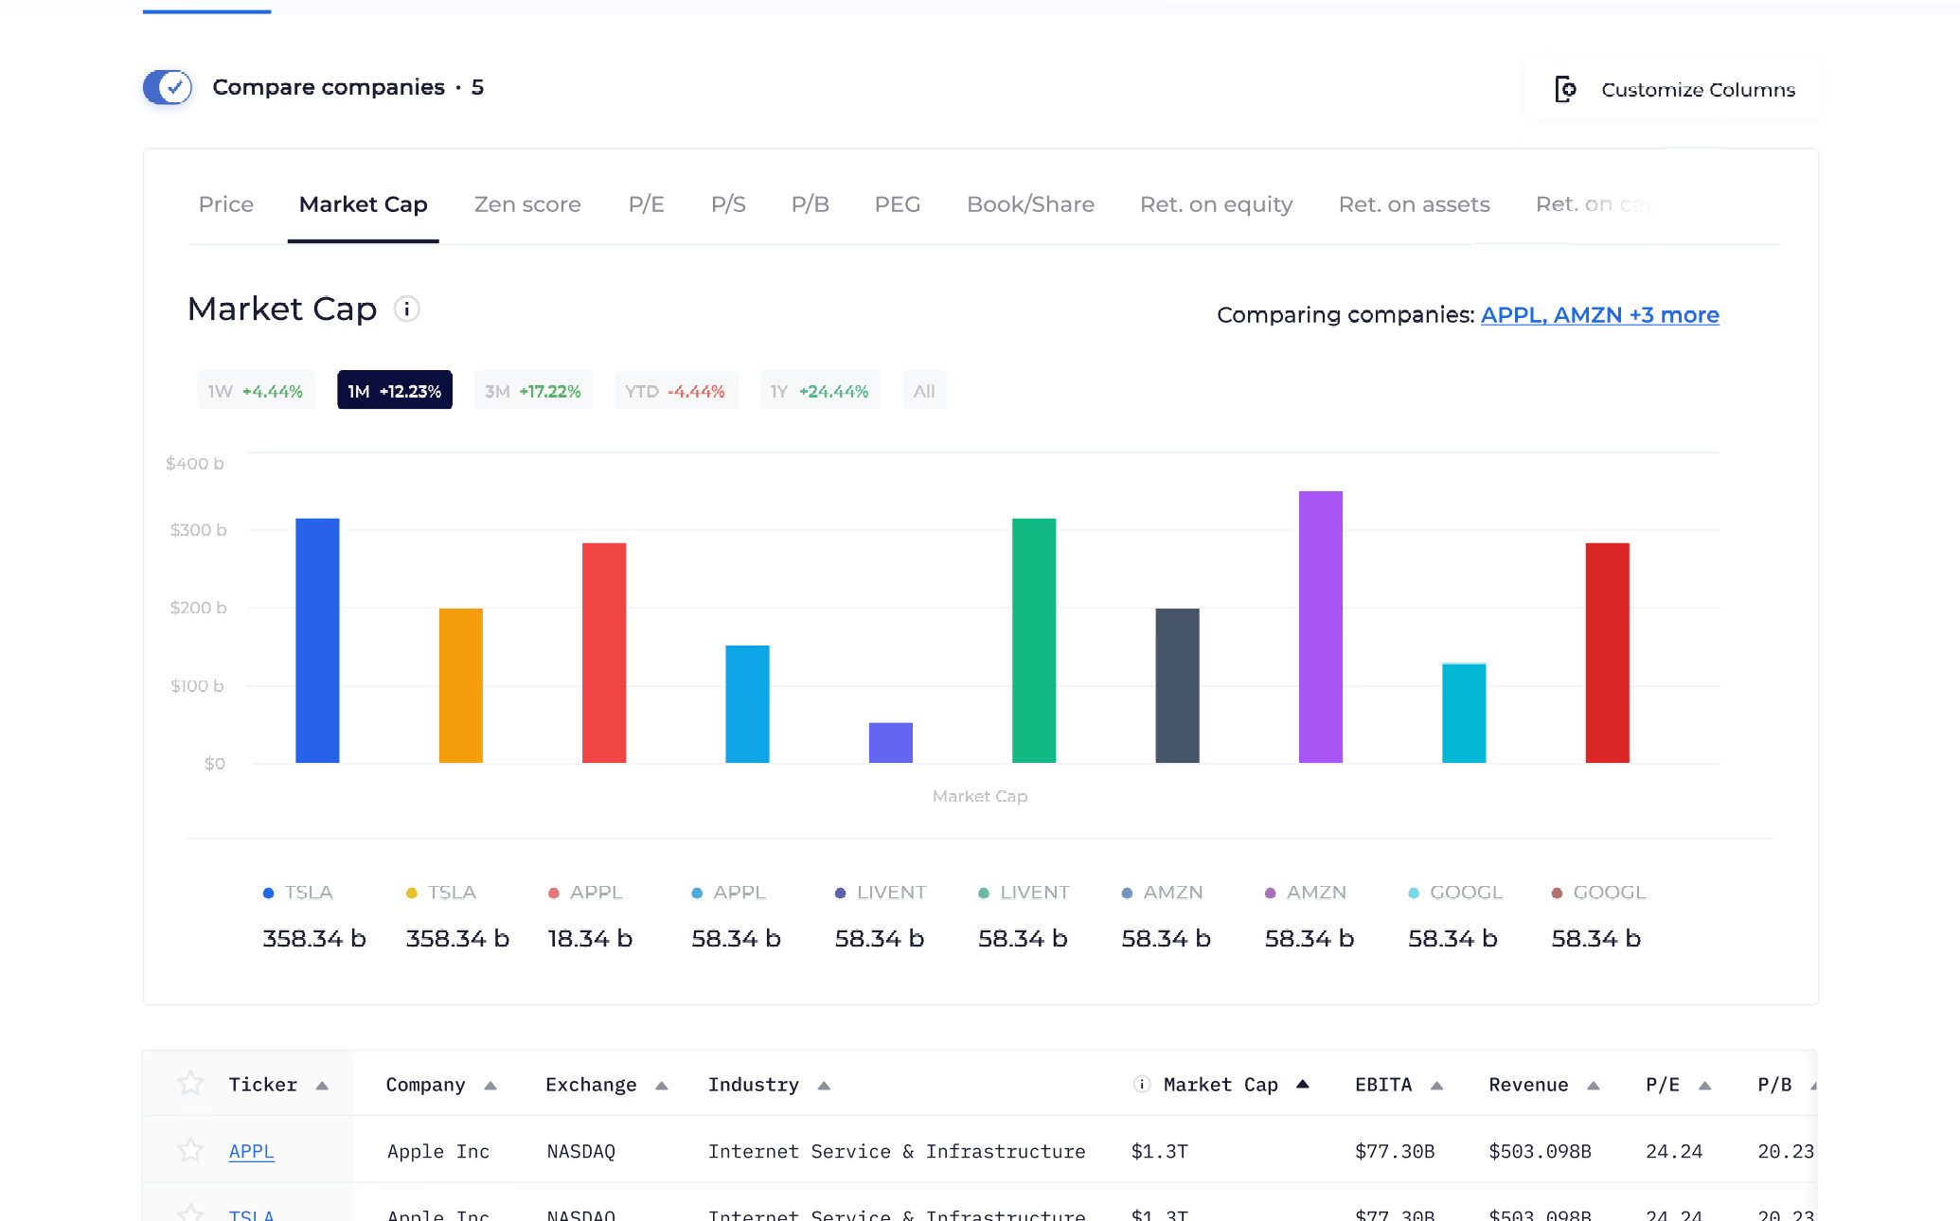Open the P/E tab
The height and width of the screenshot is (1221, 1960).
647,204
